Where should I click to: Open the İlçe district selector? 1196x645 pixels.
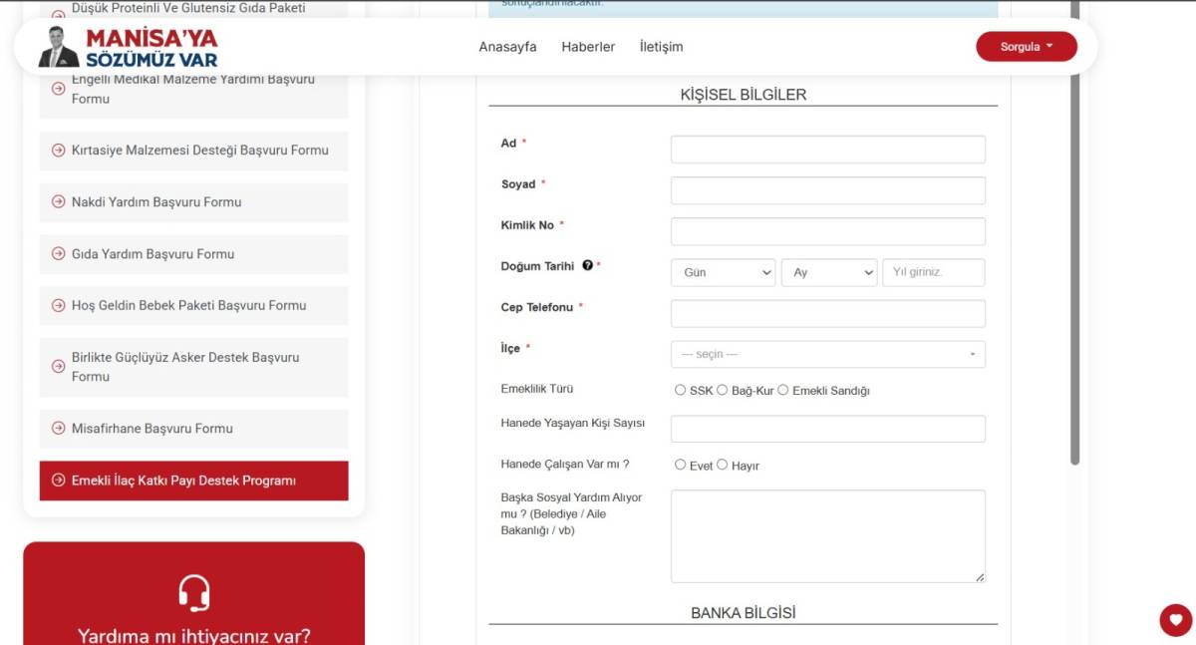[827, 354]
